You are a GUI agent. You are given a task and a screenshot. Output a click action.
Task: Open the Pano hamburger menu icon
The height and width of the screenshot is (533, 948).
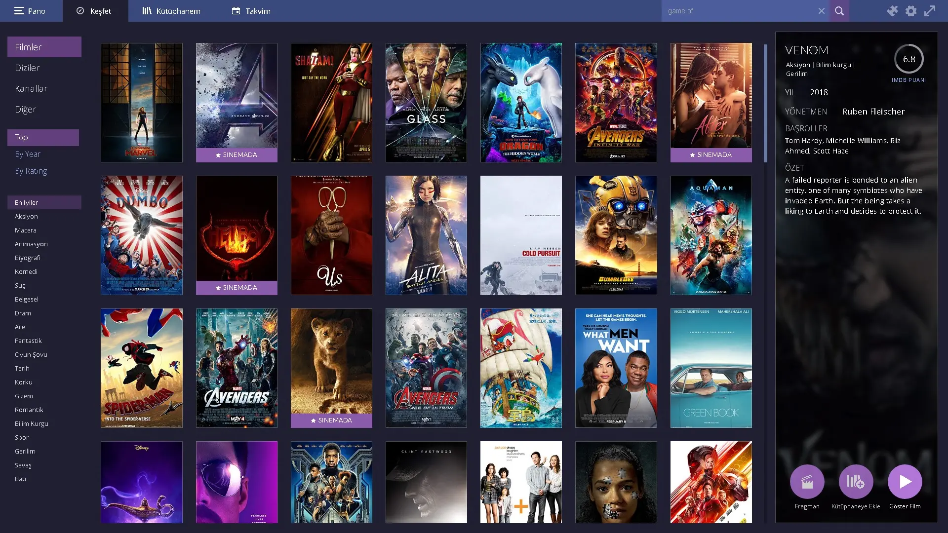(19, 11)
